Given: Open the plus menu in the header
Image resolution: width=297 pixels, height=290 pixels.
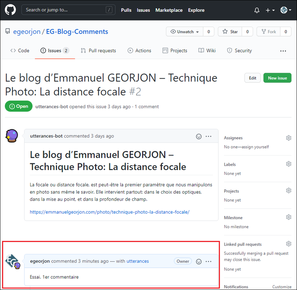Looking at the screenshot, I should click(x=268, y=10).
